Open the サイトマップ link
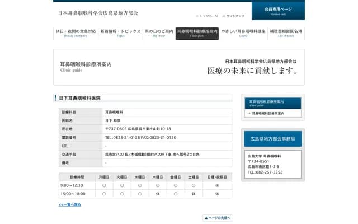Screen dimensions: 358x224 pos(234,16)
